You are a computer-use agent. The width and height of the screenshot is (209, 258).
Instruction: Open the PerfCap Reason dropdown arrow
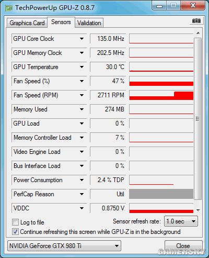(x=82, y=194)
